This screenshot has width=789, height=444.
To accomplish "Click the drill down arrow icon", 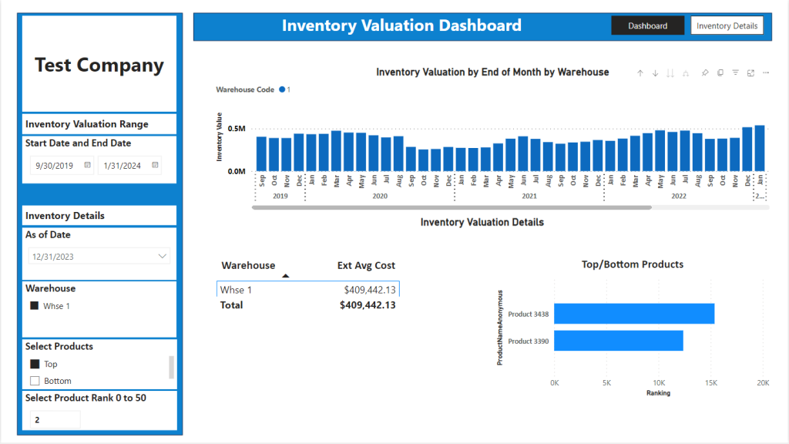I will (655, 73).
